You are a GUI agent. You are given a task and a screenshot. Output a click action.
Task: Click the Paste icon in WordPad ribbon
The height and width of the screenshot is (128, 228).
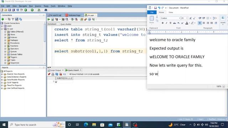coord(151,18)
